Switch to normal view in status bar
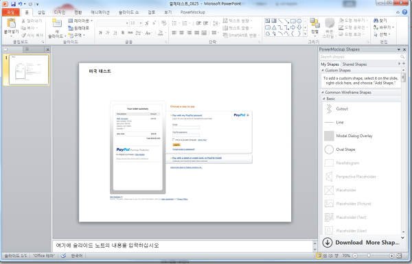The height and width of the screenshot is (264, 412). (319, 256)
